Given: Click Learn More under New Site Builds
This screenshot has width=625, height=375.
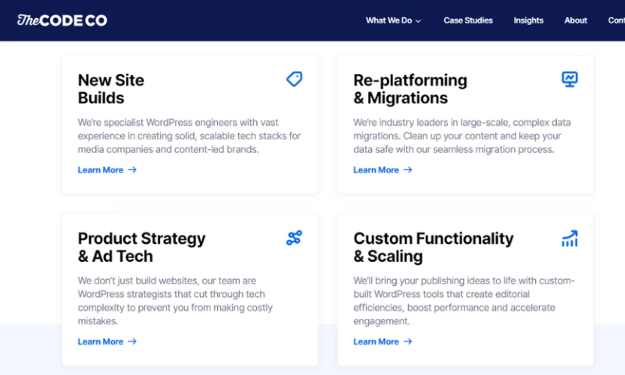Looking at the screenshot, I should pyautogui.click(x=100, y=170).
